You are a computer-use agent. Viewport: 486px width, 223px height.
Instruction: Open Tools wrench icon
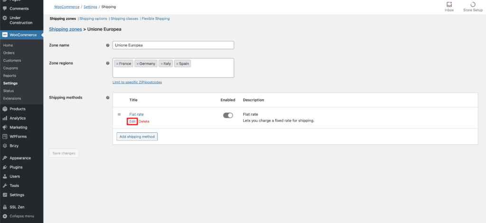pyautogui.click(x=5, y=186)
